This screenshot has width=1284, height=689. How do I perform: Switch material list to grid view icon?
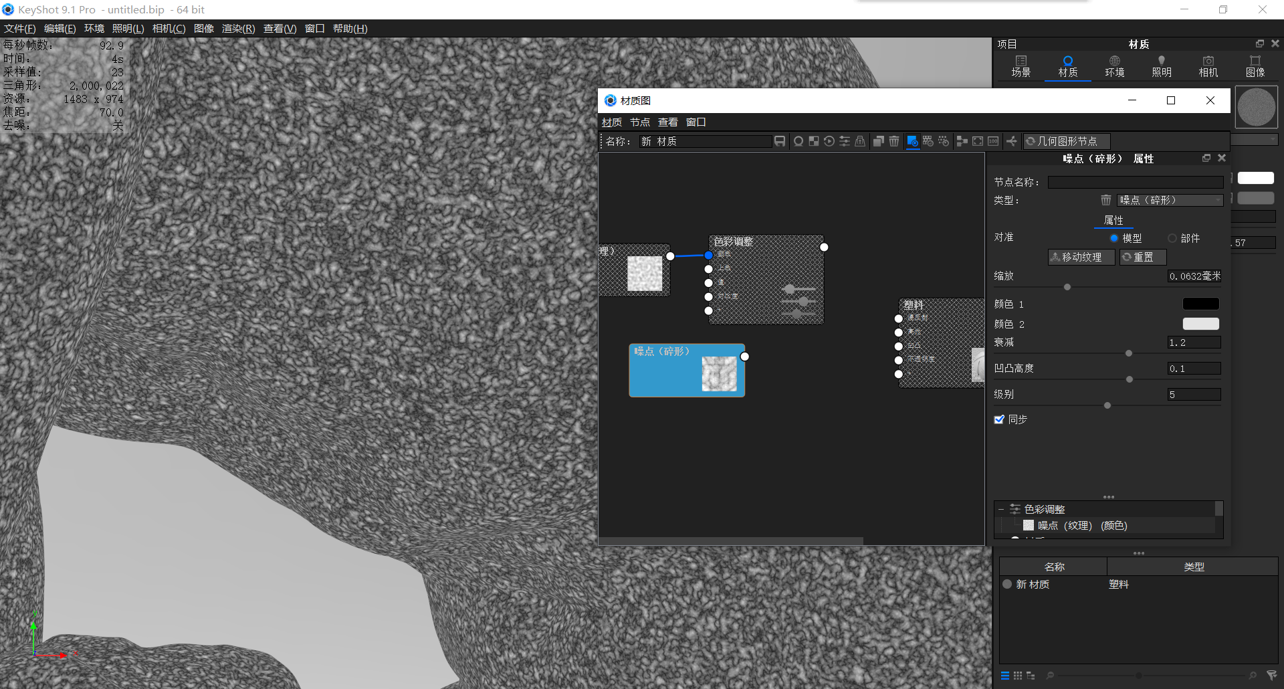tap(1018, 676)
